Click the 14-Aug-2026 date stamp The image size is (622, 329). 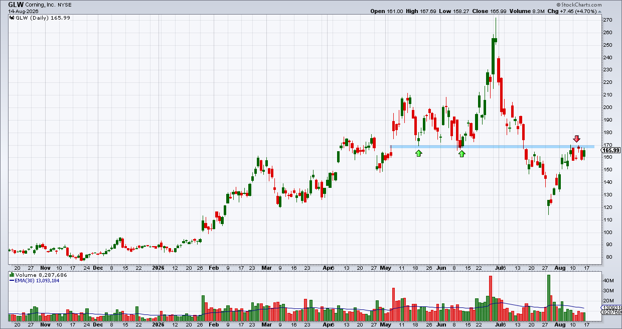(24, 11)
